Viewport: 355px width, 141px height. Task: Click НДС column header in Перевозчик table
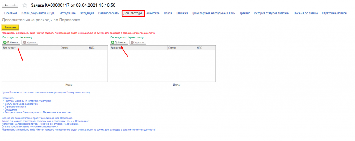tap(206, 48)
